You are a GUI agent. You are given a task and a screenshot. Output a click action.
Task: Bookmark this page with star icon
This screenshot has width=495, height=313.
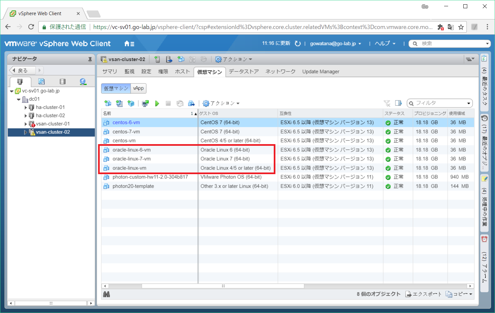tap(461, 27)
